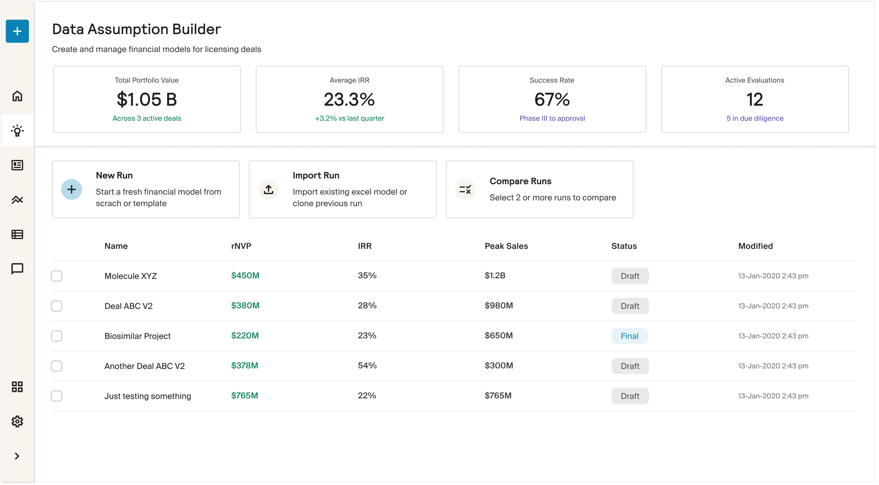Screen dimensions: 879x485
Task: Open the Deal ABC V2 run
Action: click(129, 306)
